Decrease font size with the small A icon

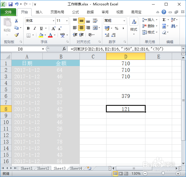60,28
